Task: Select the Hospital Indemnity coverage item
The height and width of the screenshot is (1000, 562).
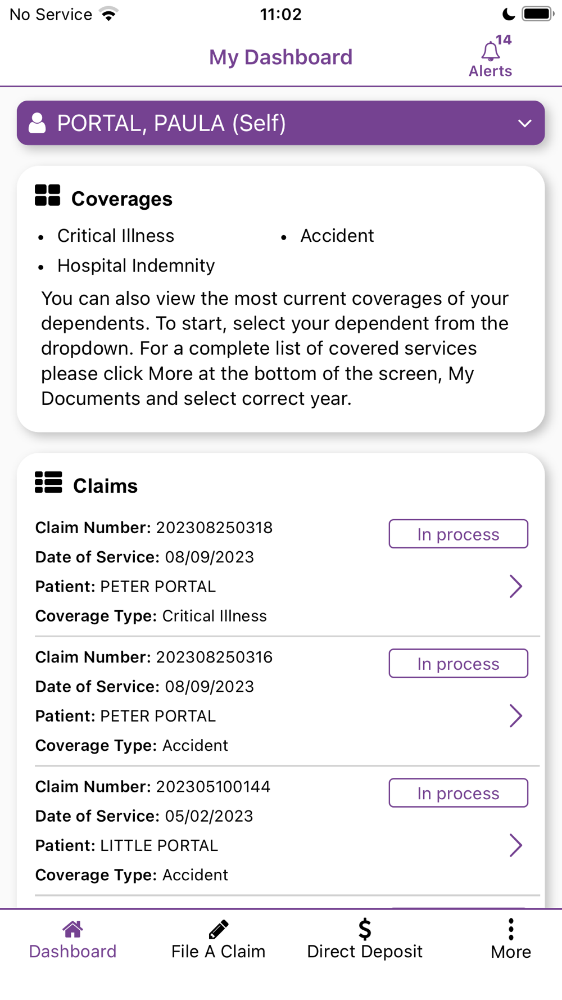Action: [136, 265]
